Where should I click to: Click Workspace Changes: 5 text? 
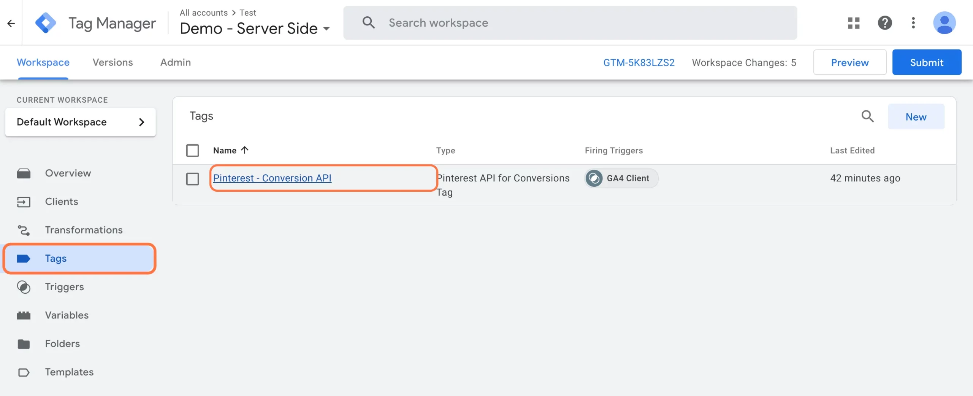tap(744, 62)
